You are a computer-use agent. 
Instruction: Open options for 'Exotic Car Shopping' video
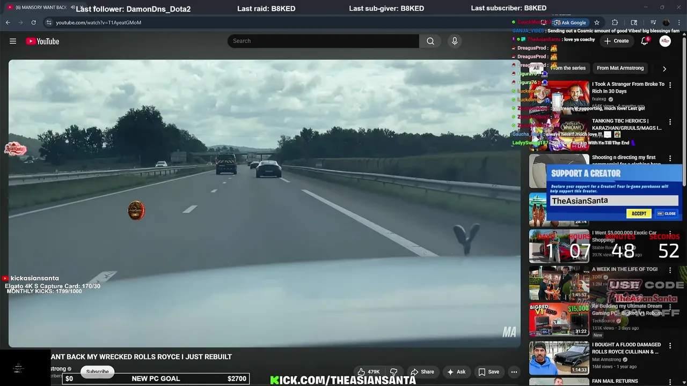pos(670,234)
